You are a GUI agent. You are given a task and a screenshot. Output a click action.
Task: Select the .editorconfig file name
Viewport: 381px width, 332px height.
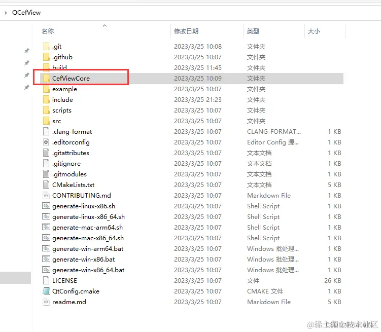point(71,142)
